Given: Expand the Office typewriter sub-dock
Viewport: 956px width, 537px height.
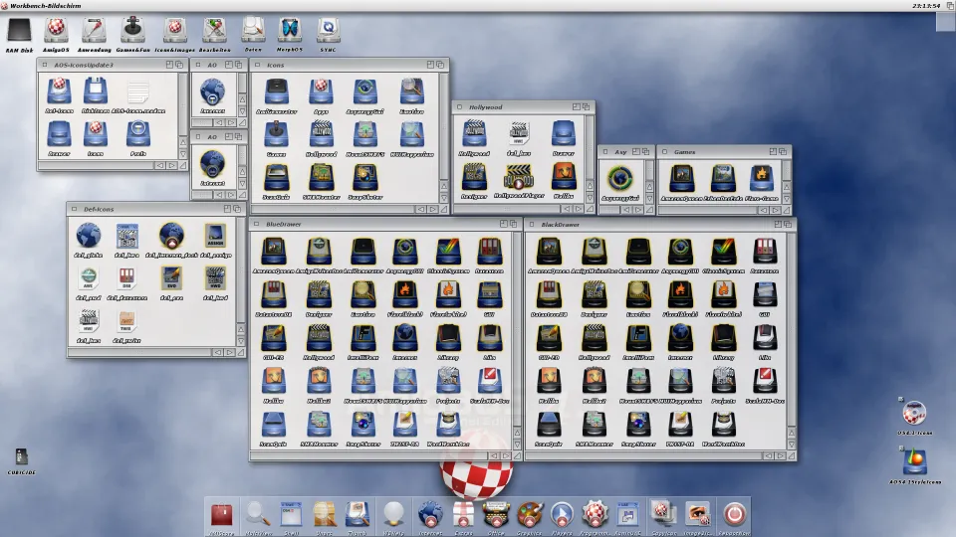Looking at the screenshot, I should coord(496,513).
